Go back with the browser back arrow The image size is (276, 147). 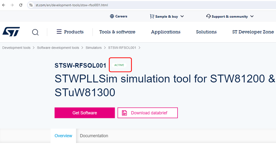[x=4, y=5]
